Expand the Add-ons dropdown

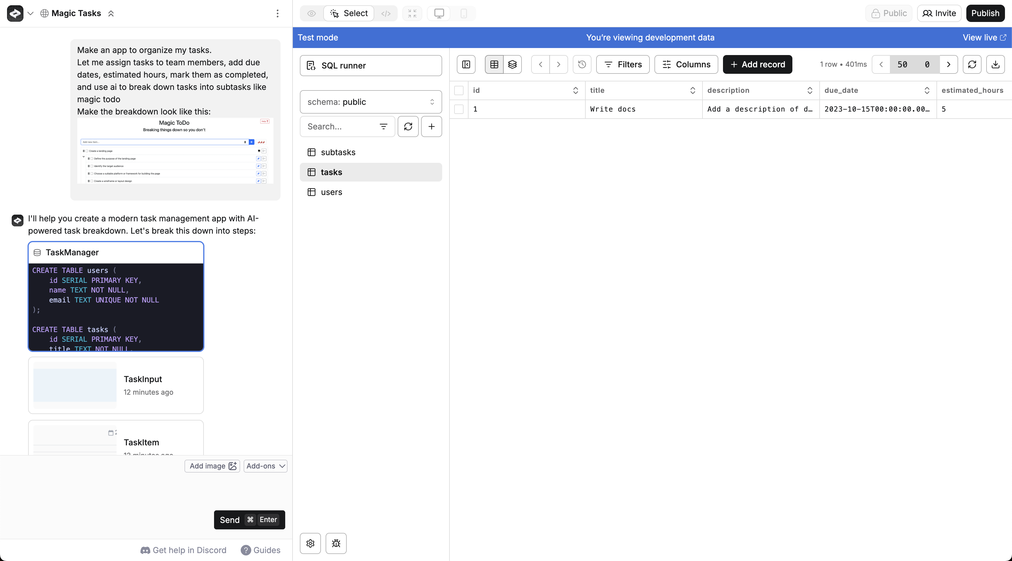(x=265, y=466)
